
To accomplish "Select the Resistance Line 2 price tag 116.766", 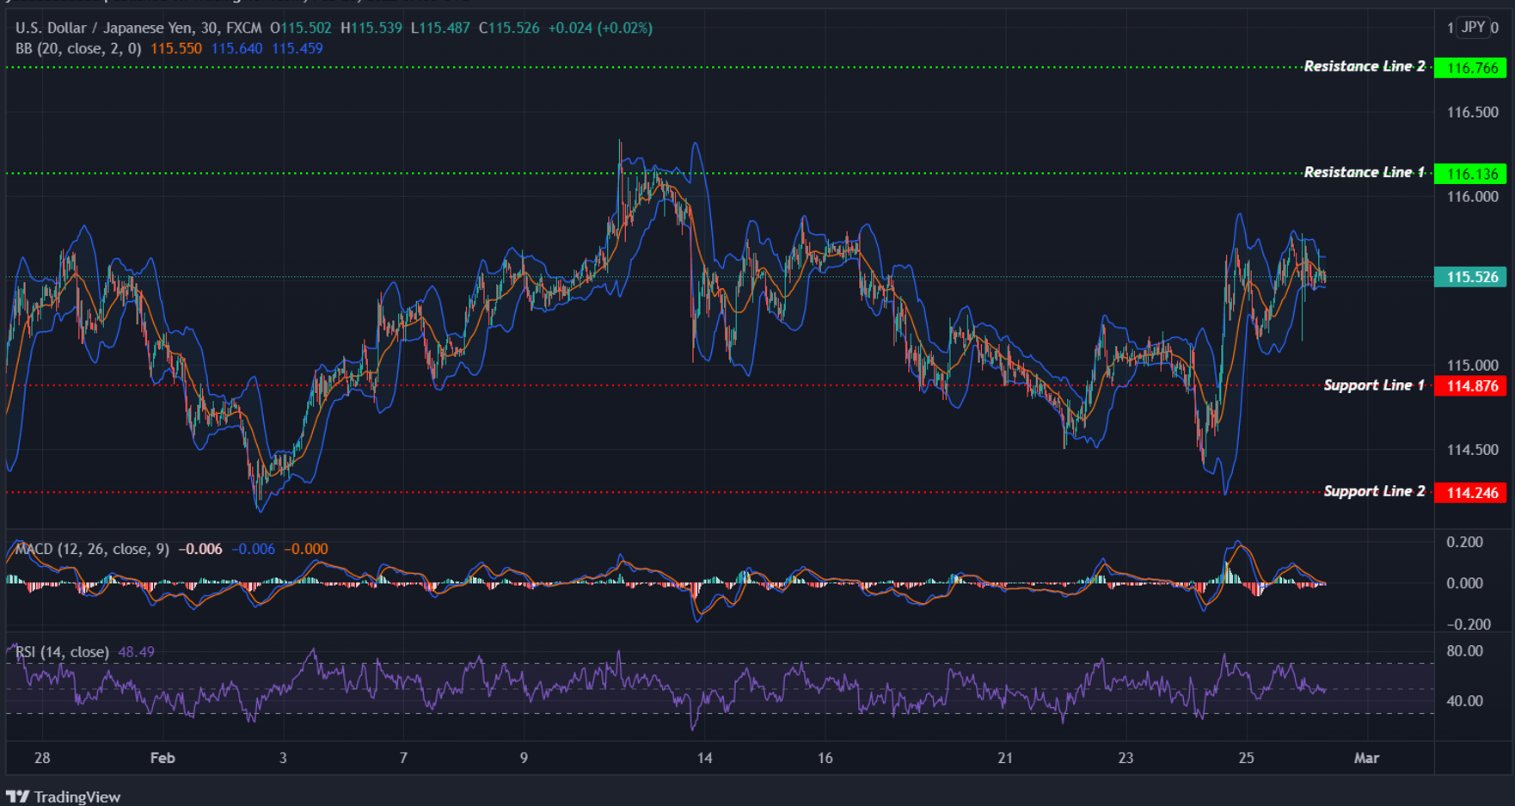I will point(1471,66).
